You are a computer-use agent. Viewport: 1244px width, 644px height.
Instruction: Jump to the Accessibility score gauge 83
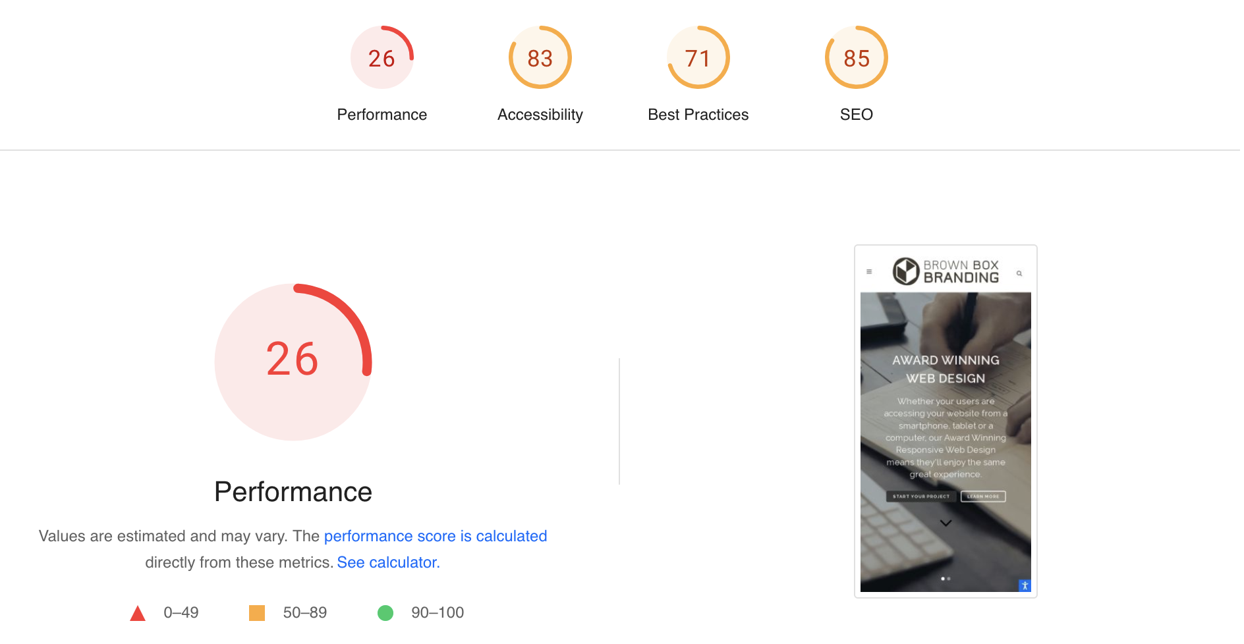pos(540,58)
